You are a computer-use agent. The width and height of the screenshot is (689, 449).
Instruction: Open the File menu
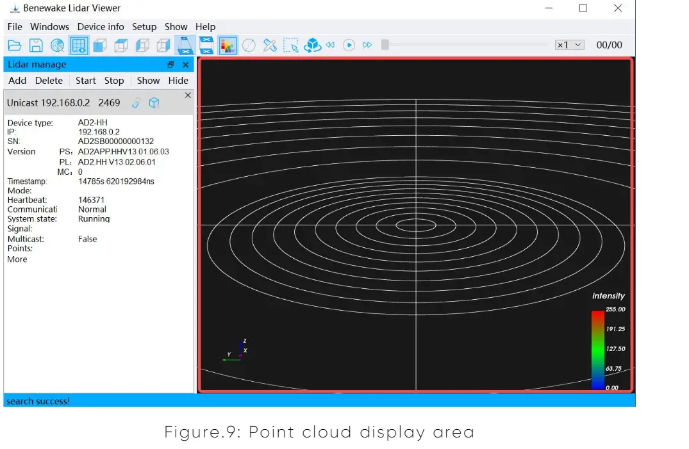click(15, 27)
